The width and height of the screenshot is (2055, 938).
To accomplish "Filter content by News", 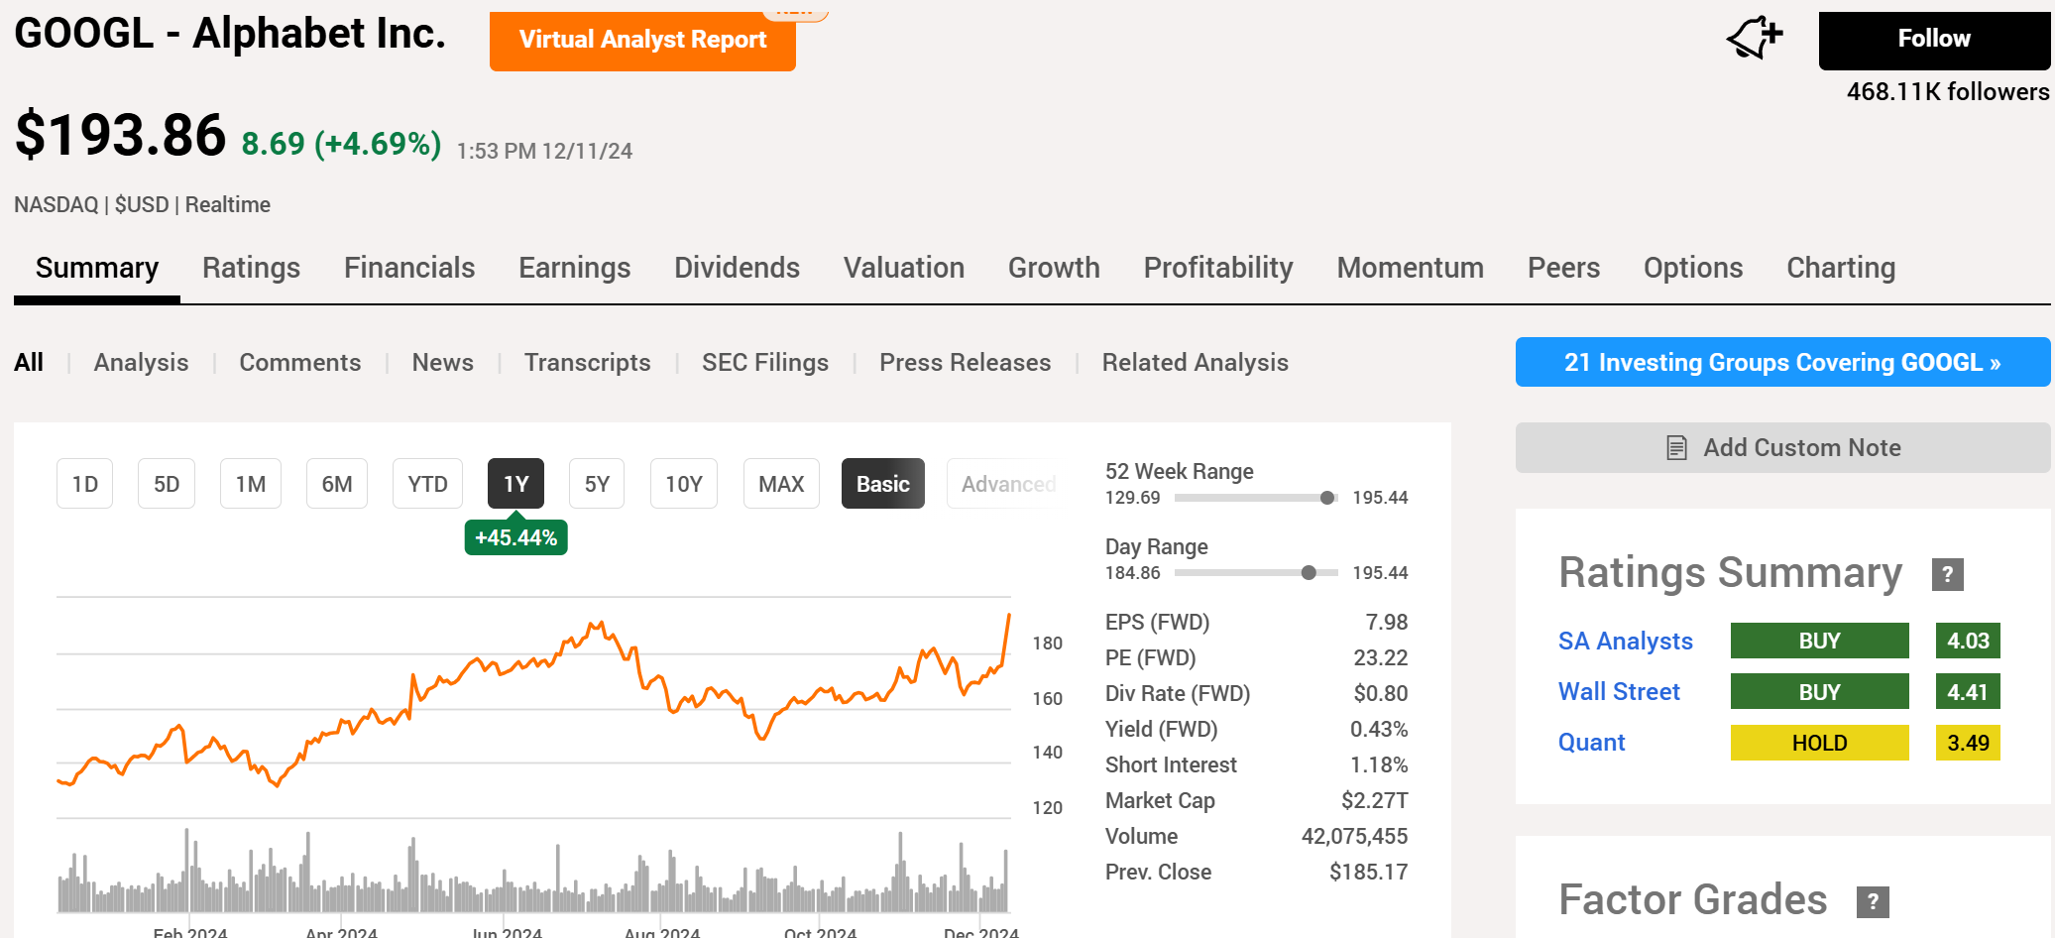I will (442, 363).
